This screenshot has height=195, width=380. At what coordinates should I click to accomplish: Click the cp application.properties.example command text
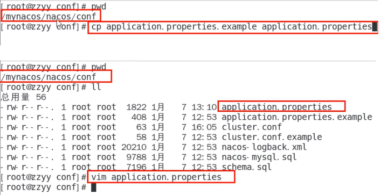pyautogui.click(x=231, y=27)
